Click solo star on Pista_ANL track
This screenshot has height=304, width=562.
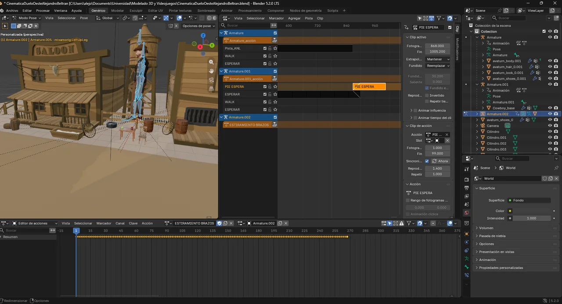pyautogui.click(x=275, y=48)
